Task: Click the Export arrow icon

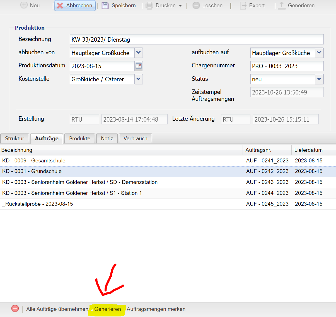Action: 243,6
